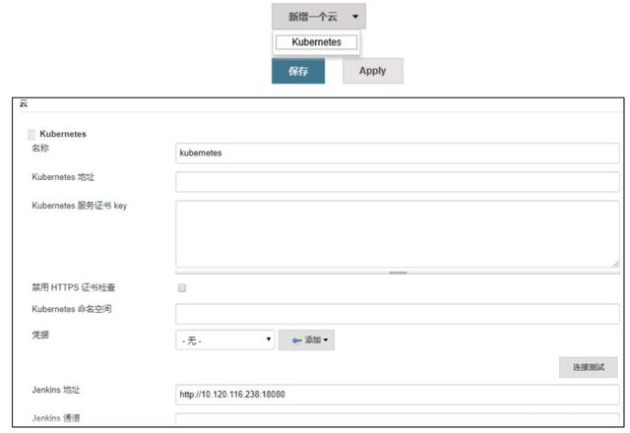Click the 保存 save button
Viewport: 630px width, 433px height.
click(x=298, y=71)
